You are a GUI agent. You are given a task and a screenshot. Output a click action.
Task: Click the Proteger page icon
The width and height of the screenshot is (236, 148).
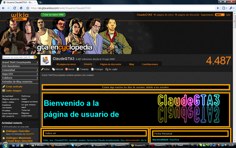click(92, 69)
